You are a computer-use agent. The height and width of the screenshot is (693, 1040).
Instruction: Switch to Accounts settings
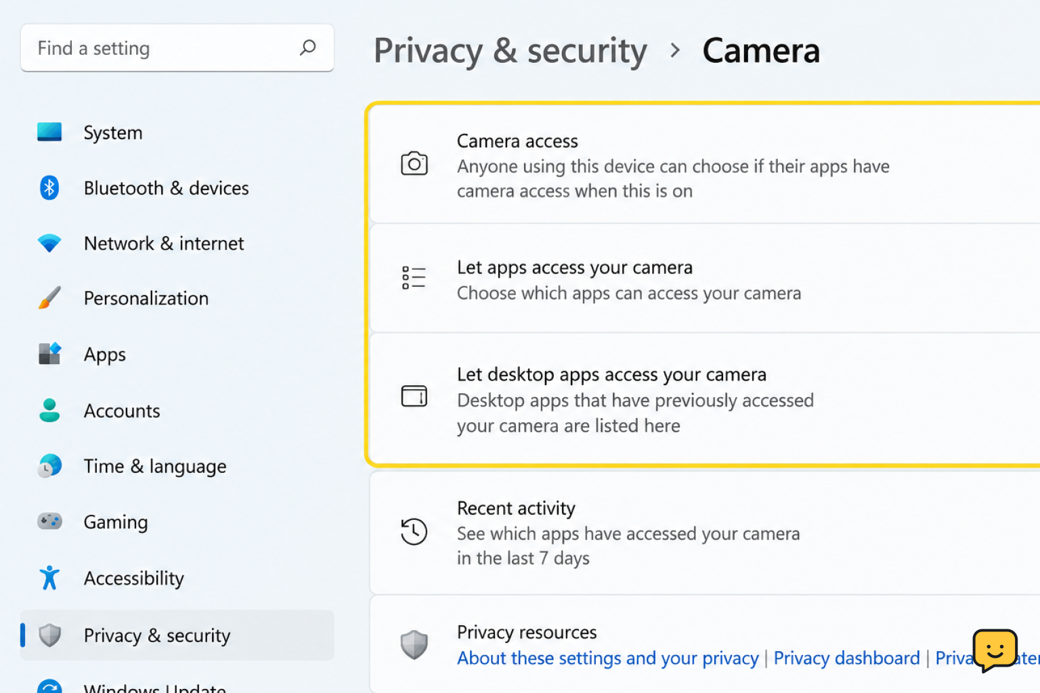(x=177, y=411)
